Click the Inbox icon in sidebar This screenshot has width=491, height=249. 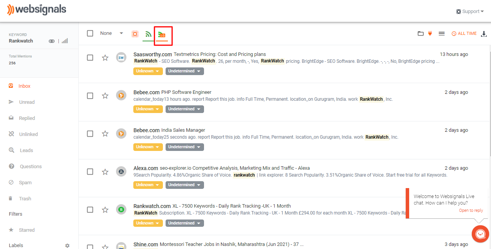tap(11, 86)
